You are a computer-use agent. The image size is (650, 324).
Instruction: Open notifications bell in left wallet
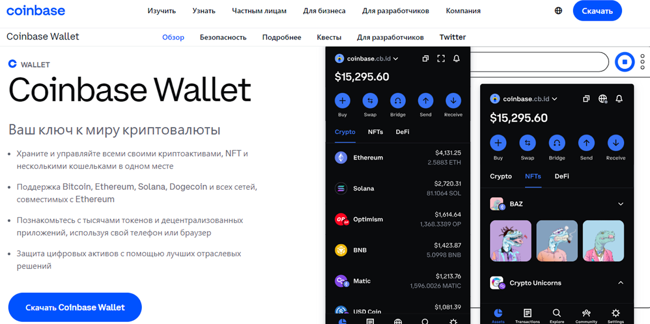(456, 59)
